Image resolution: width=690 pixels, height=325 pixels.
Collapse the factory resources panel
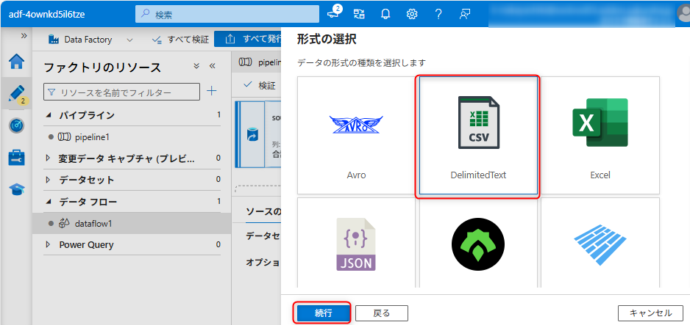pos(212,66)
